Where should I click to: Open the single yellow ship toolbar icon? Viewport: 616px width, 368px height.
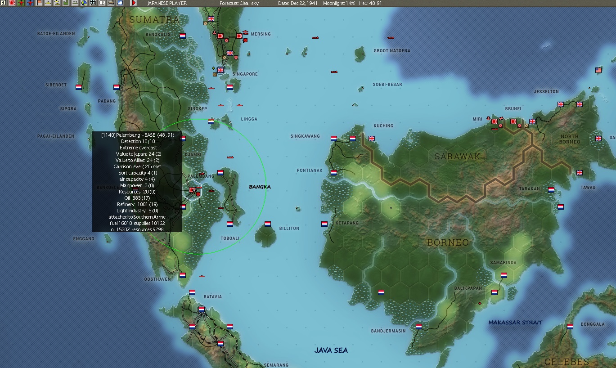point(48,3)
